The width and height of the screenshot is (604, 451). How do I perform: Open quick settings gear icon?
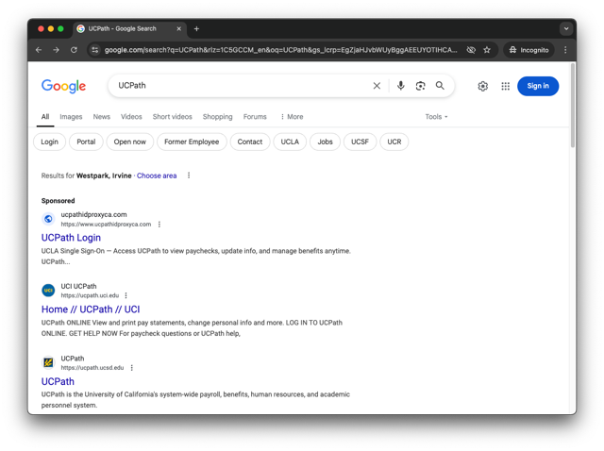[x=482, y=86]
